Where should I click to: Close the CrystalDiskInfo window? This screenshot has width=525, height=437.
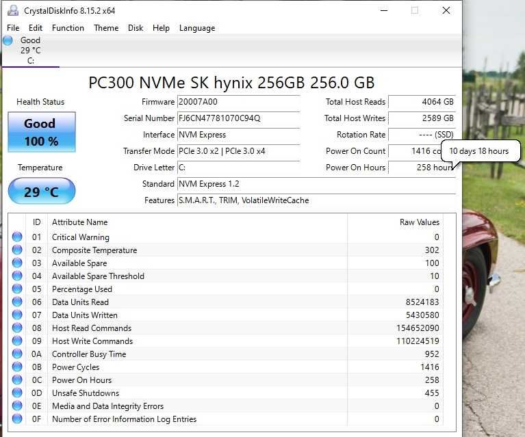tap(446, 10)
